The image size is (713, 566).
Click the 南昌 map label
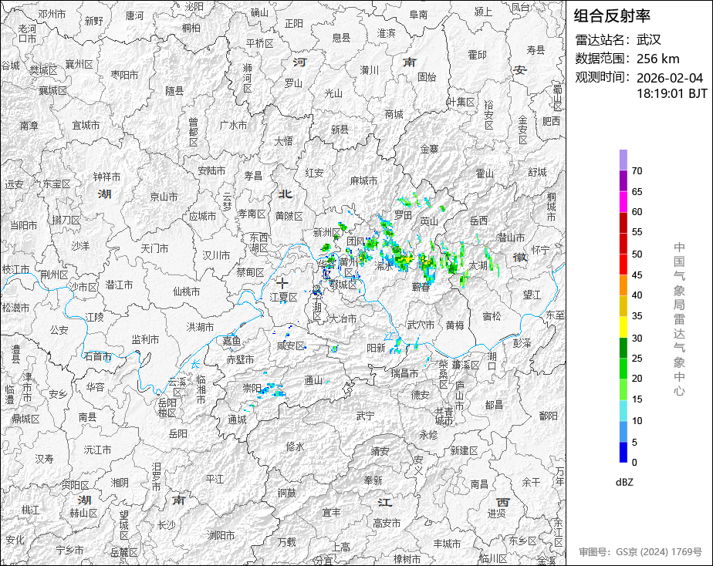pyautogui.click(x=479, y=484)
